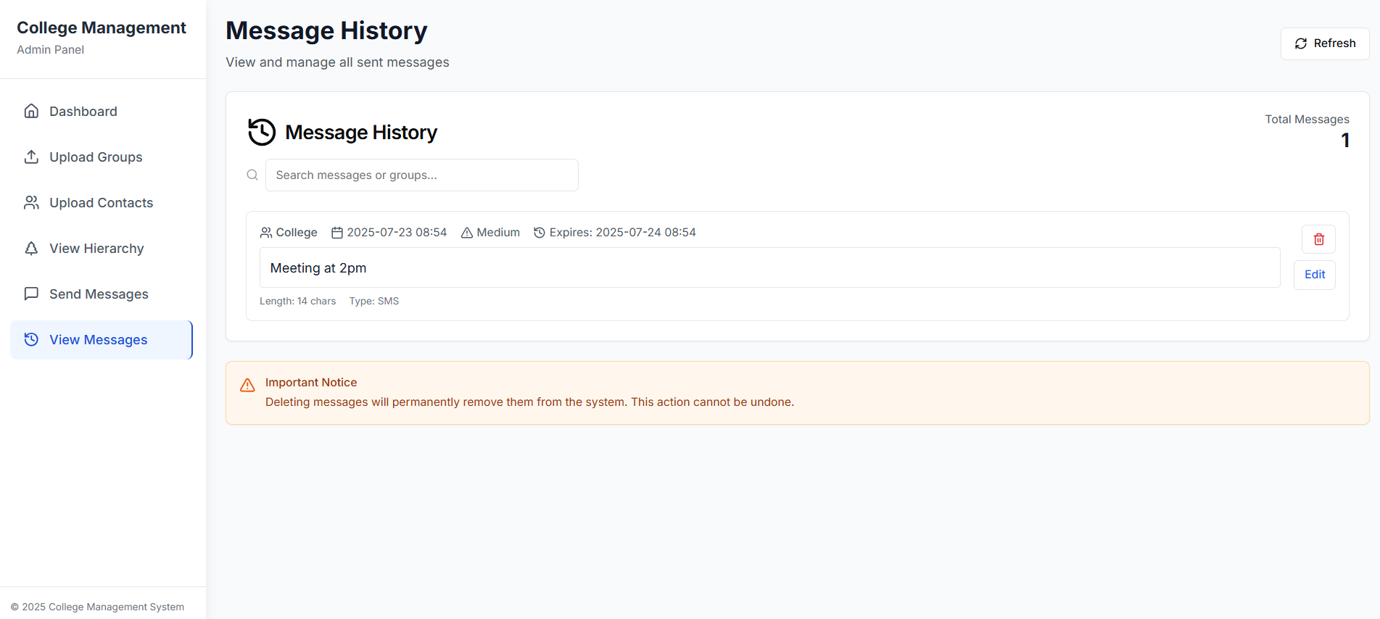Click the large Message History clock icon

(x=262, y=132)
